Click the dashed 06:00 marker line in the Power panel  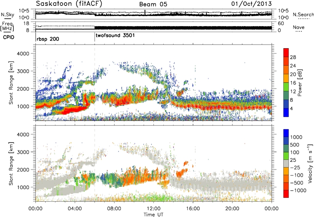95,83
